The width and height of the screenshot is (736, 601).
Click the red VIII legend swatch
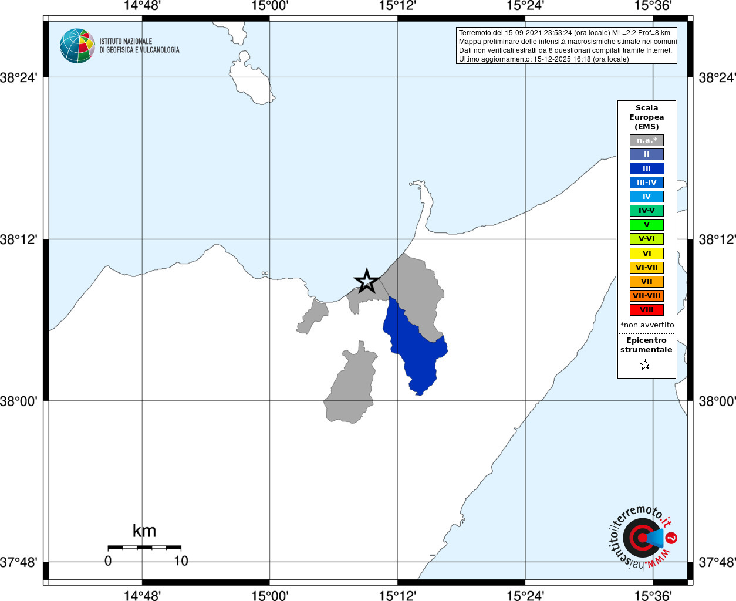(x=647, y=310)
